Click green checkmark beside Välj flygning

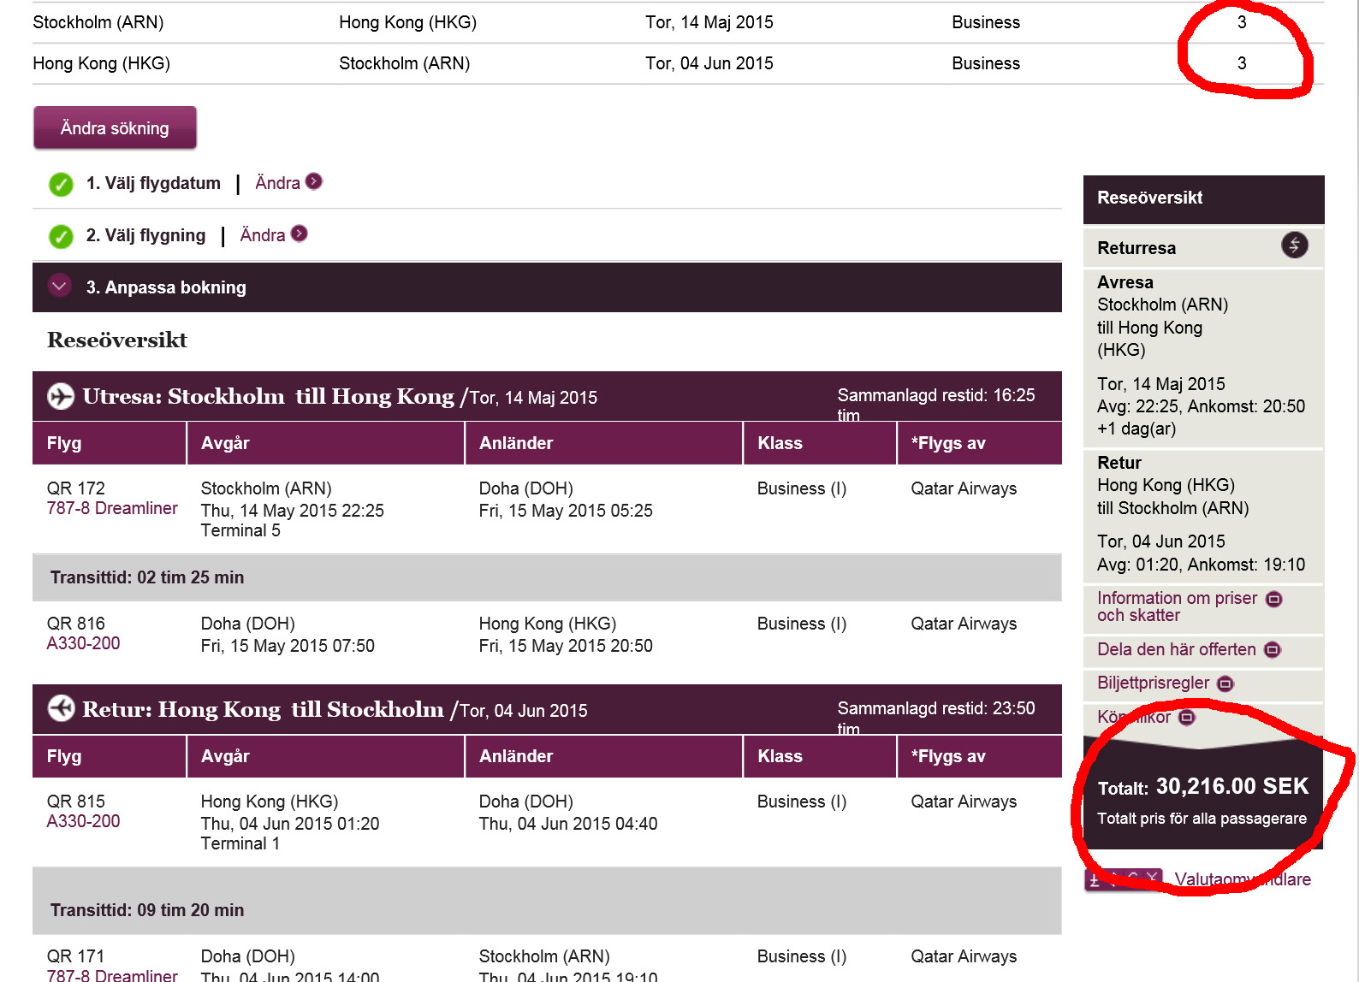(x=61, y=236)
